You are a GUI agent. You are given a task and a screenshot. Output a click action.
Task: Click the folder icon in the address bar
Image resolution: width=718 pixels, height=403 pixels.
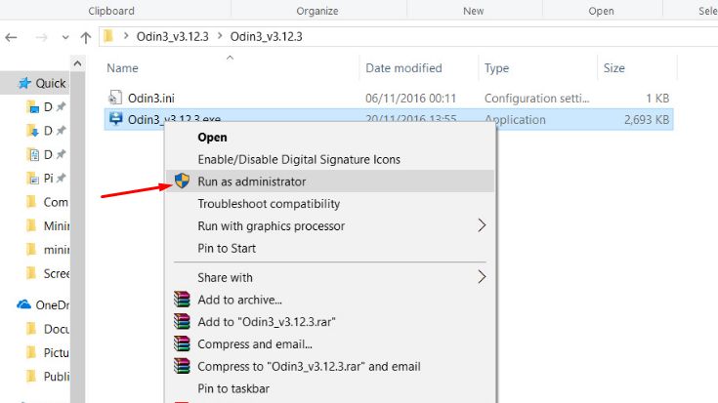coord(110,37)
